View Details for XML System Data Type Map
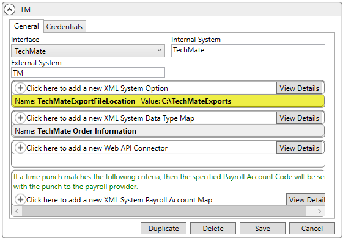The width and height of the screenshot is (343, 239). click(x=299, y=118)
